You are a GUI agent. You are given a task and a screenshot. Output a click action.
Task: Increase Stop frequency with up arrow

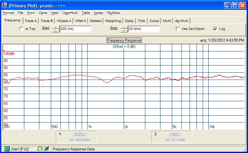coord(124,27)
